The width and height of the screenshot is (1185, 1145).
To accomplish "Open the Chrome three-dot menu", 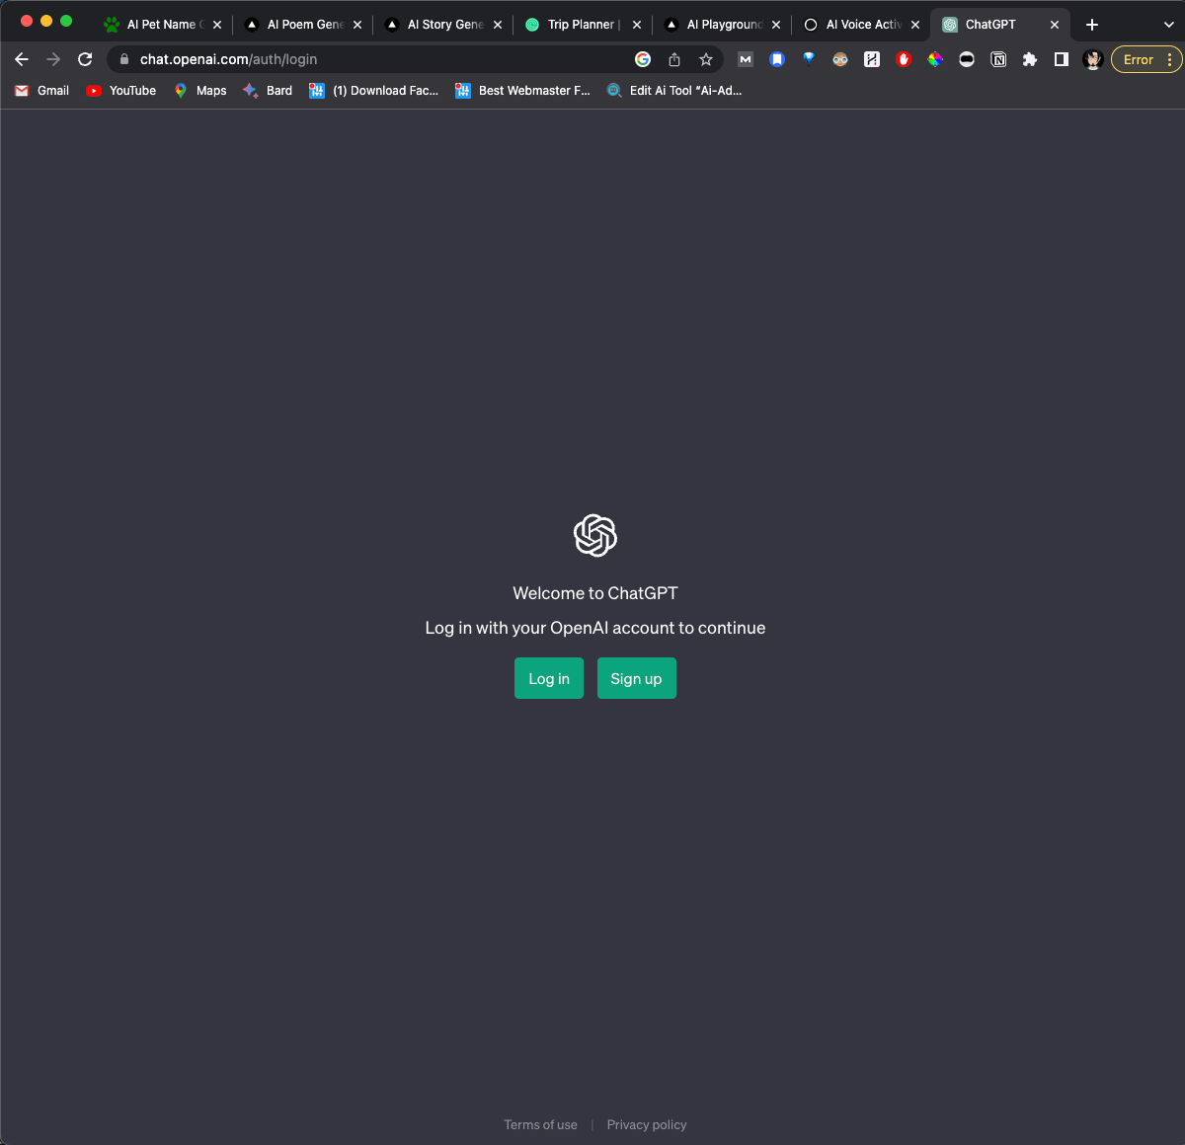I will click(x=1170, y=59).
